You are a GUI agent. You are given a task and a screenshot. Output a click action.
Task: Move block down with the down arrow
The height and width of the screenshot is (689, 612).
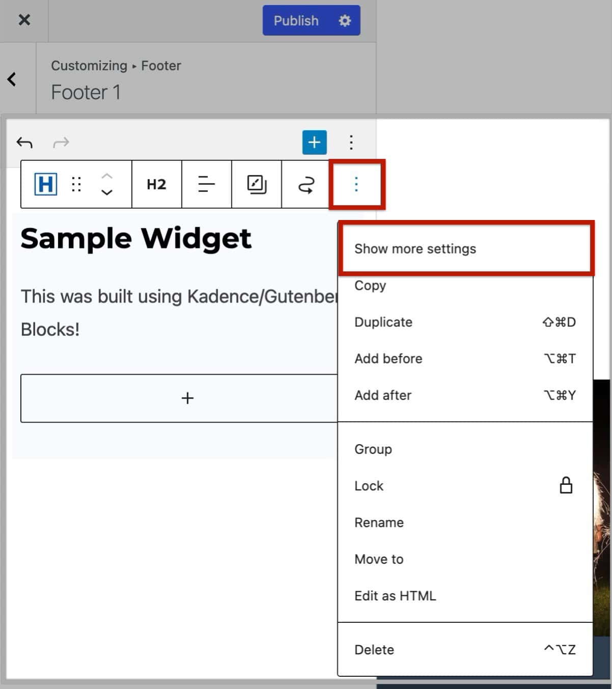(x=106, y=192)
